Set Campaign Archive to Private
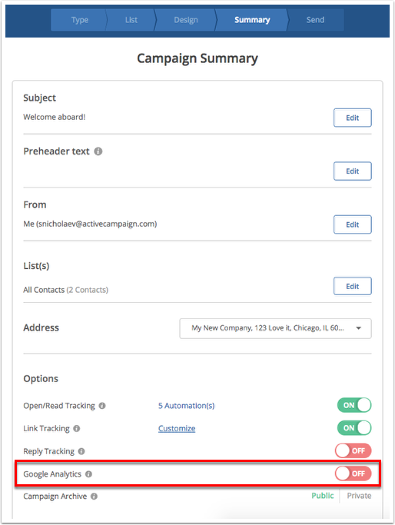 click(x=359, y=496)
